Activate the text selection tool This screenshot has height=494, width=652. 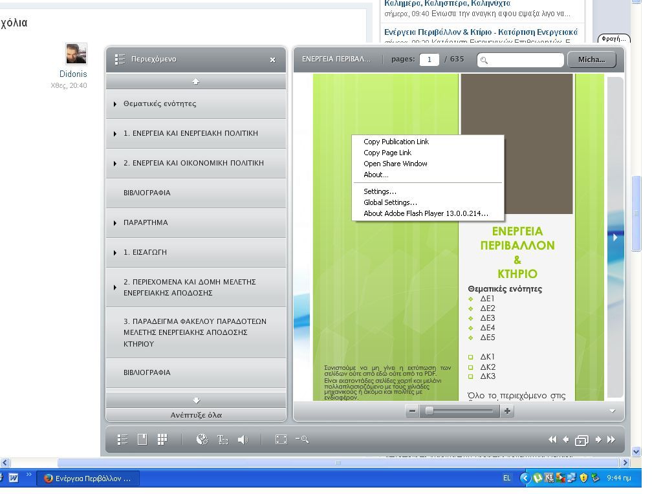(x=223, y=440)
